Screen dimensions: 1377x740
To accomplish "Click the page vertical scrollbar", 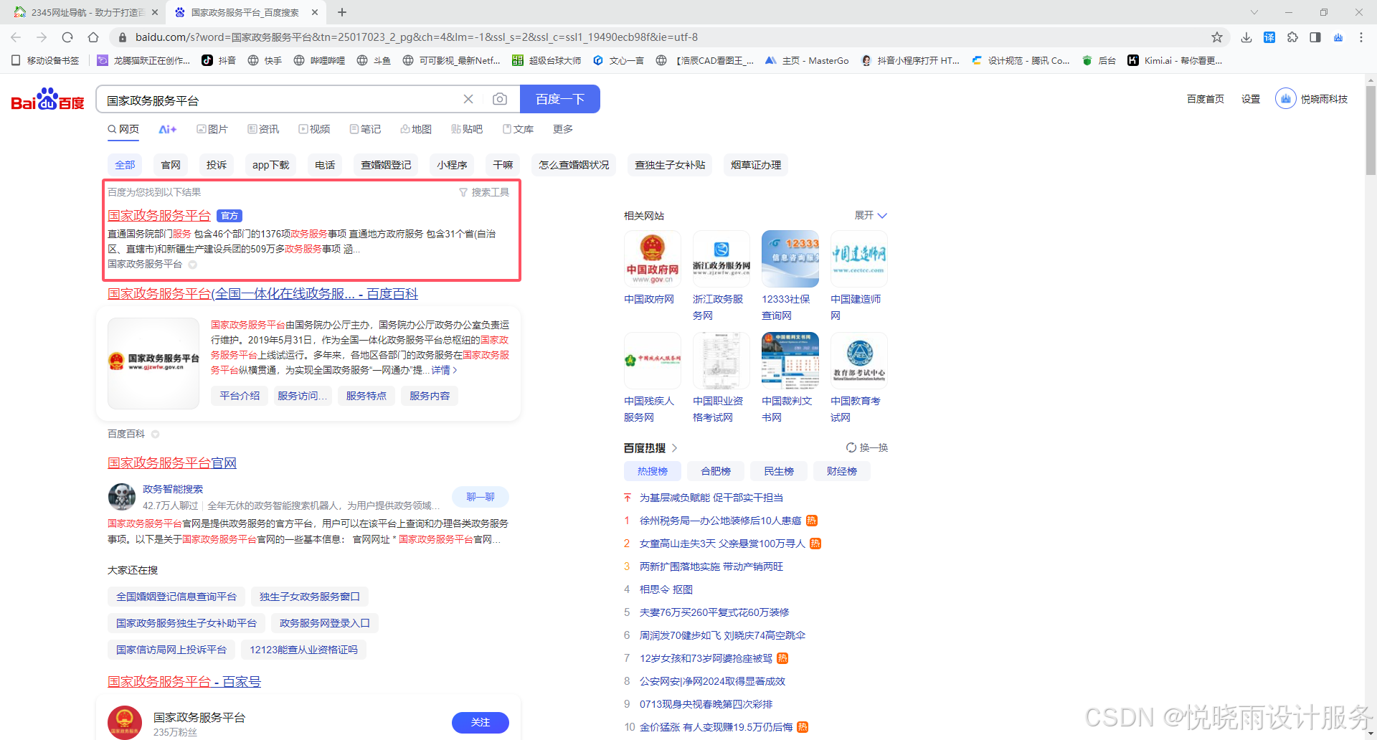I will pos(1371,130).
